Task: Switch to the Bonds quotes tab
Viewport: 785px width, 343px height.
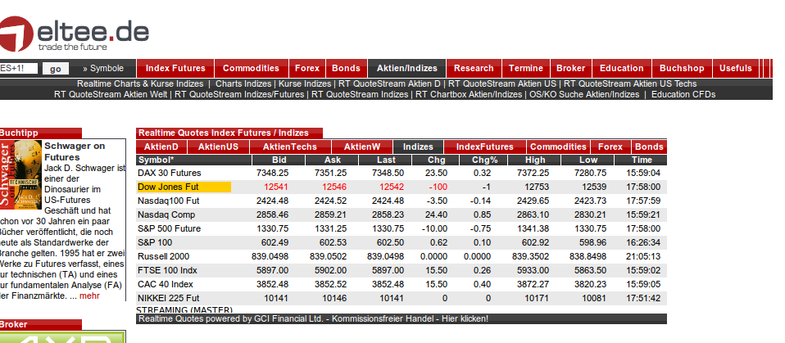Action: point(649,147)
